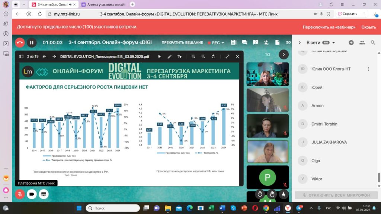Click "Переключить на «вебинар»" in the red banner
This screenshot has width=381, height=214.
329,27
